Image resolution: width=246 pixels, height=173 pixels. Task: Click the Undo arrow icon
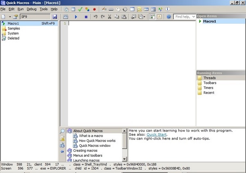96,17
